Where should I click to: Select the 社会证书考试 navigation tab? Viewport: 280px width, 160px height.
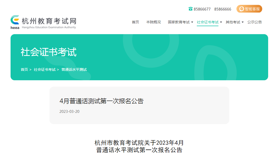208,22
